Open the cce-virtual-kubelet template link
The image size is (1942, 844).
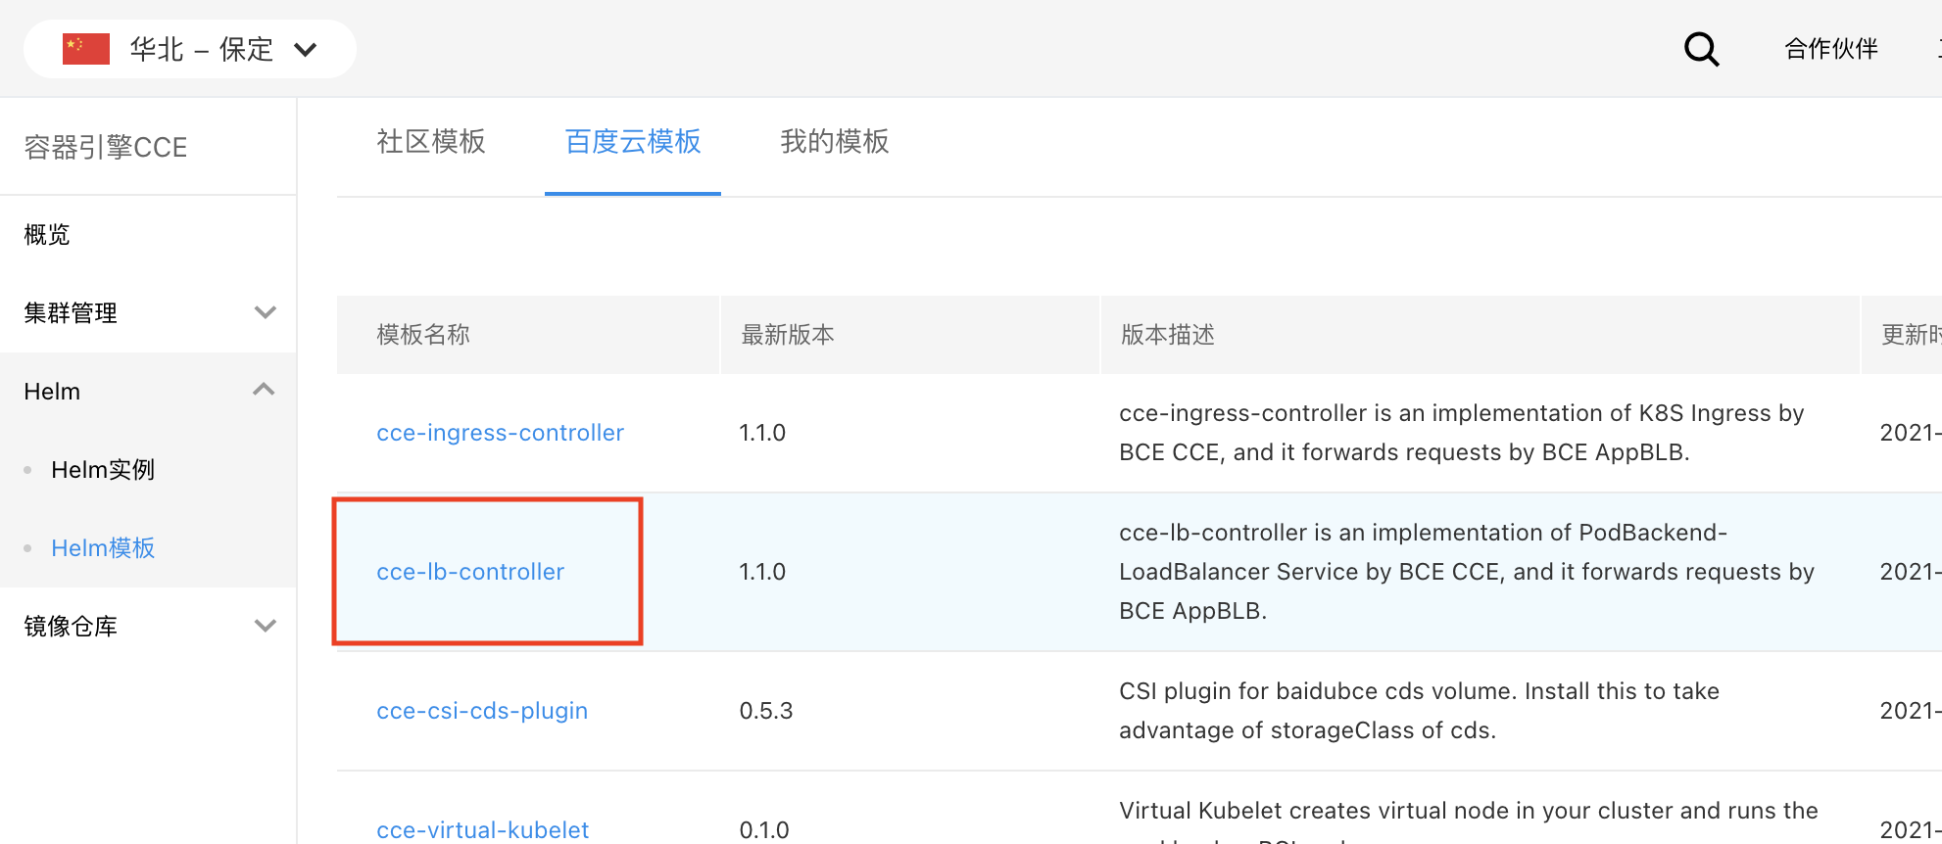(482, 830)
